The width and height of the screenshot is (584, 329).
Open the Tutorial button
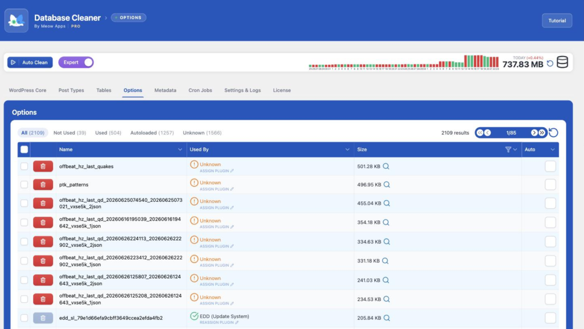(x=557, y=21)
